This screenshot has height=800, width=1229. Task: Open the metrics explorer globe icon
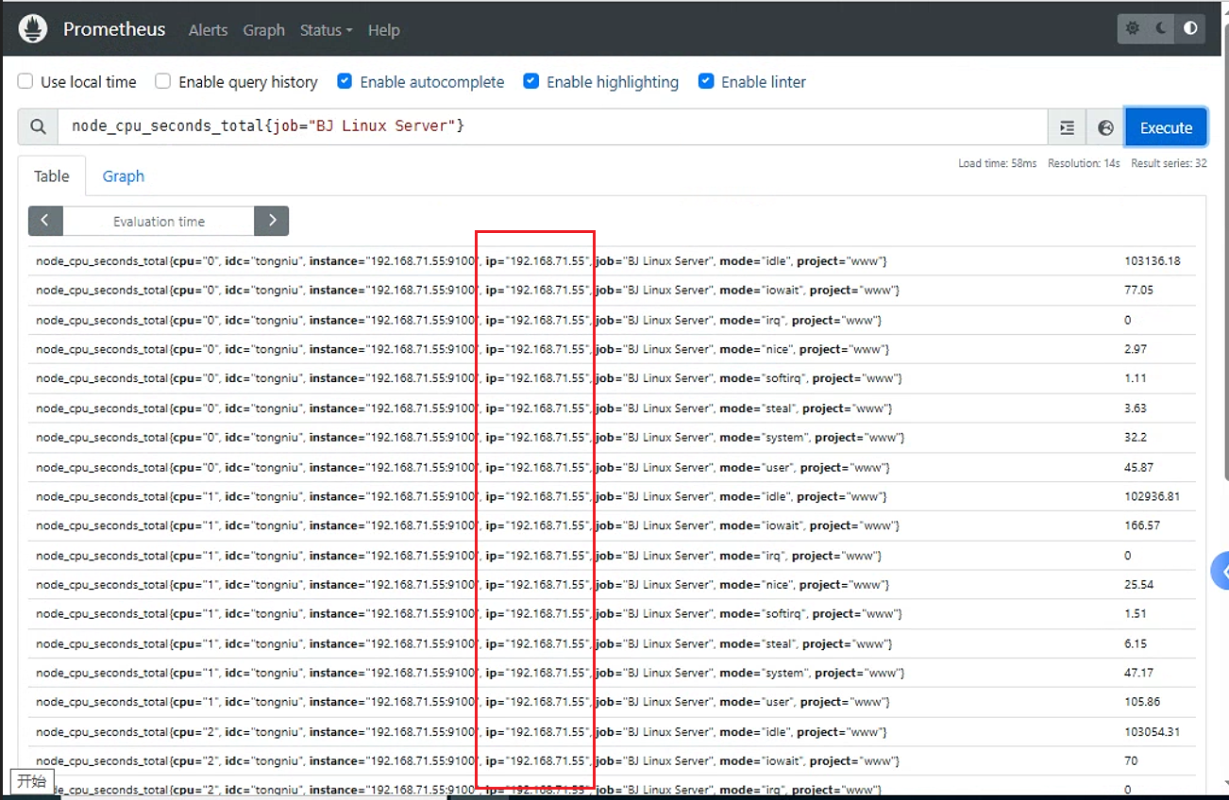pos(1106,127)
